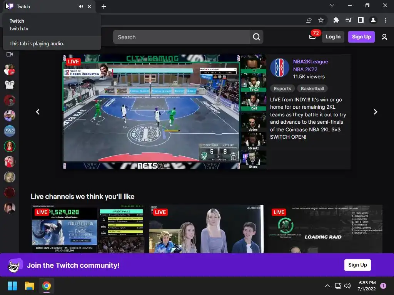Open the Windows Start menu
This screenshot has width=394, height=295.
[x=12, y=286]
